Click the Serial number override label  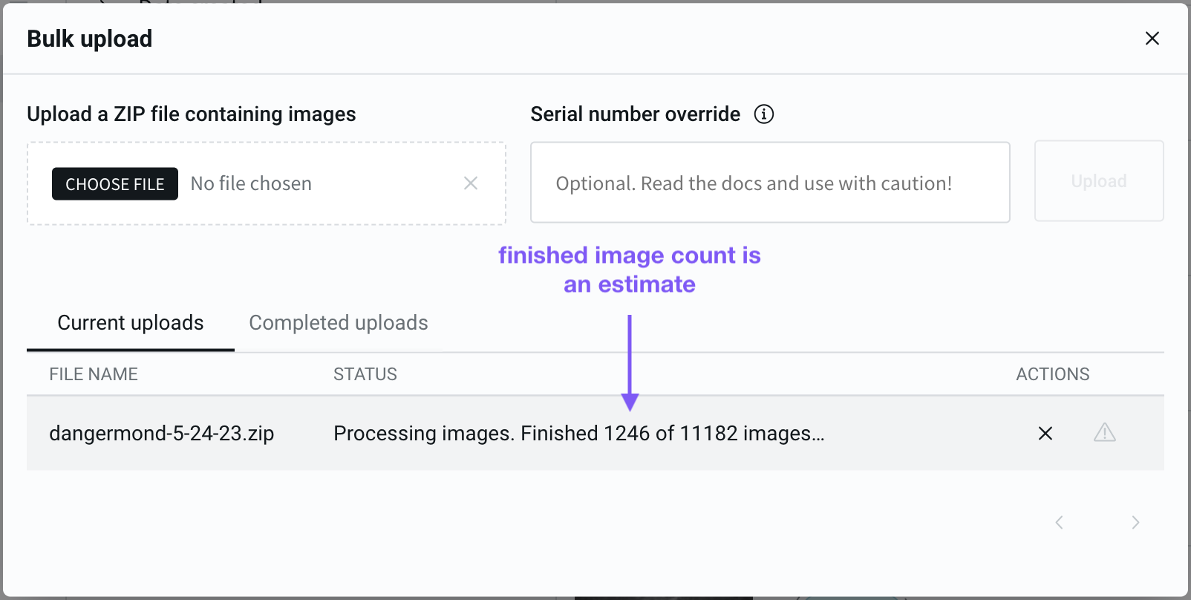(x=635, y=114)
